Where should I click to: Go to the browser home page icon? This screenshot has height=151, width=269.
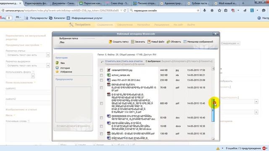tap(212, 10)
